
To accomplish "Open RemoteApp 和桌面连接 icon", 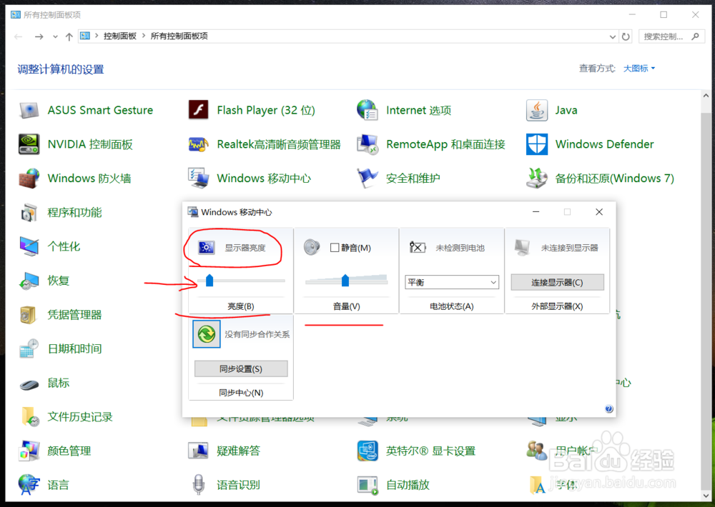I will coord(367,144).
